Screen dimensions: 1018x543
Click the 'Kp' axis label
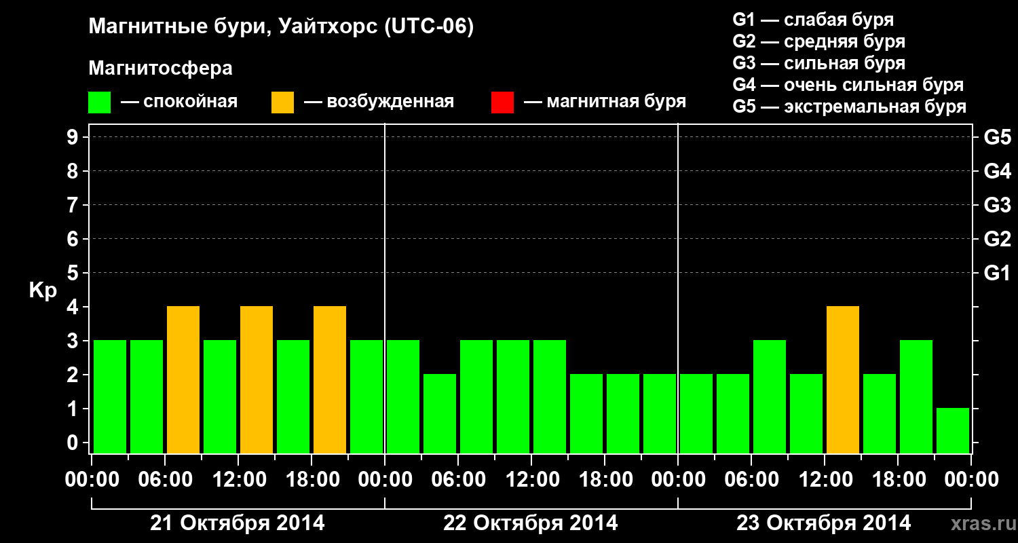[x=43, y=291]
